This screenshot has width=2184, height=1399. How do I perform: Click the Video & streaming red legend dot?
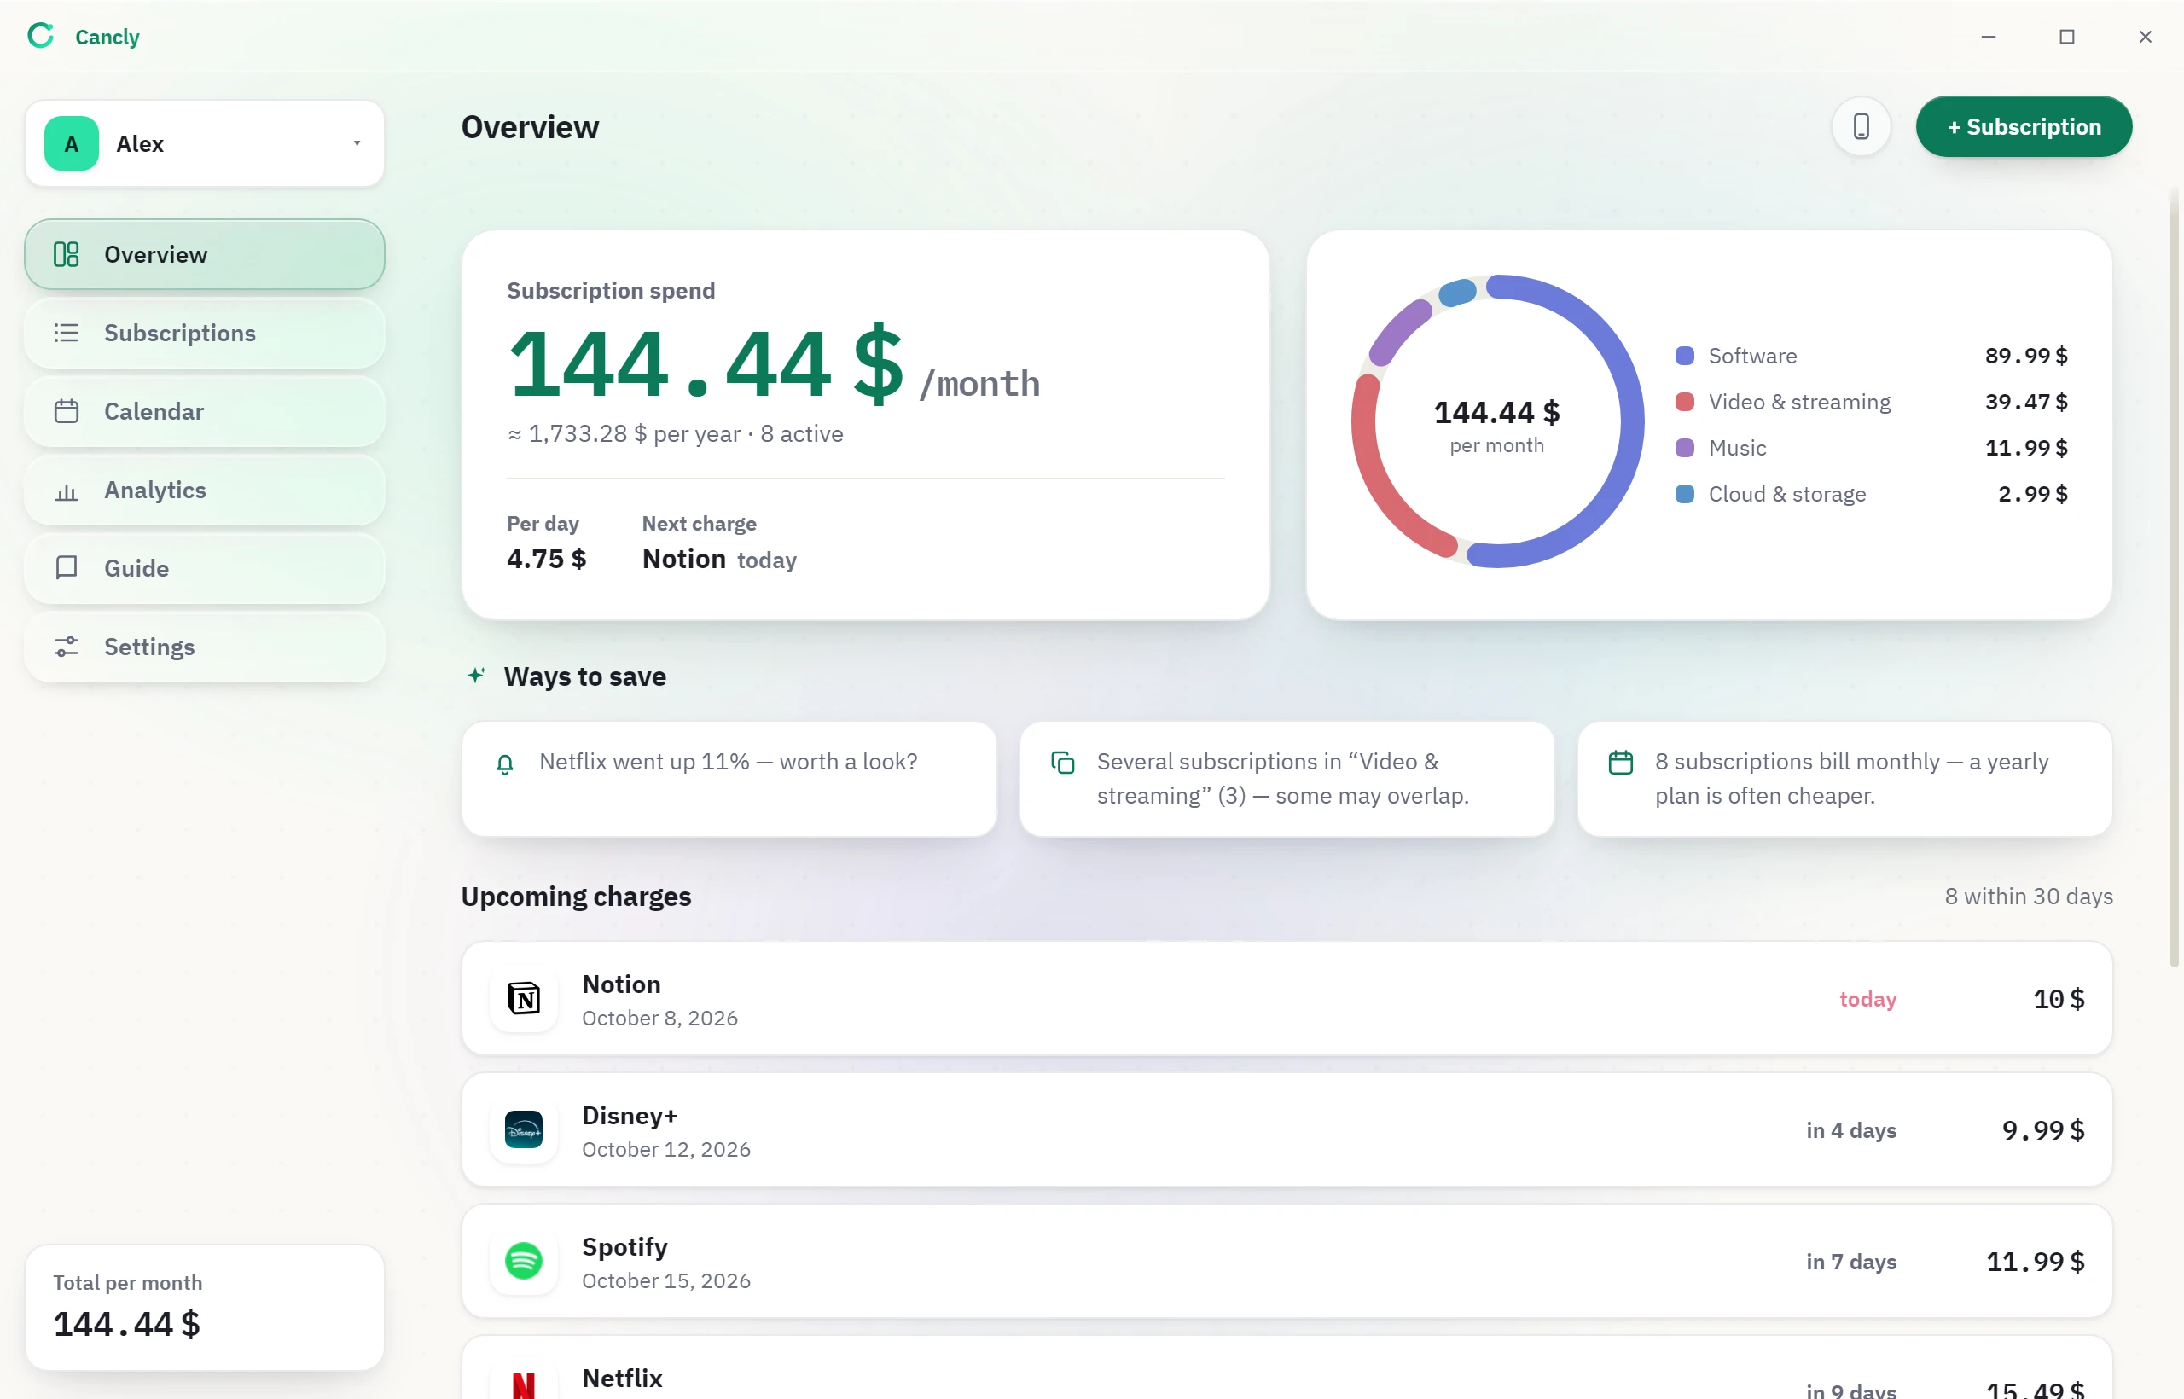(1684, 402)
